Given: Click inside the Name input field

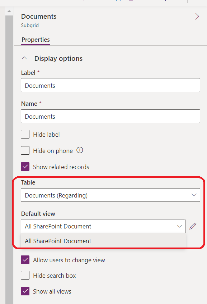Looking at the screenshot, I should click(x=108, y=116).
